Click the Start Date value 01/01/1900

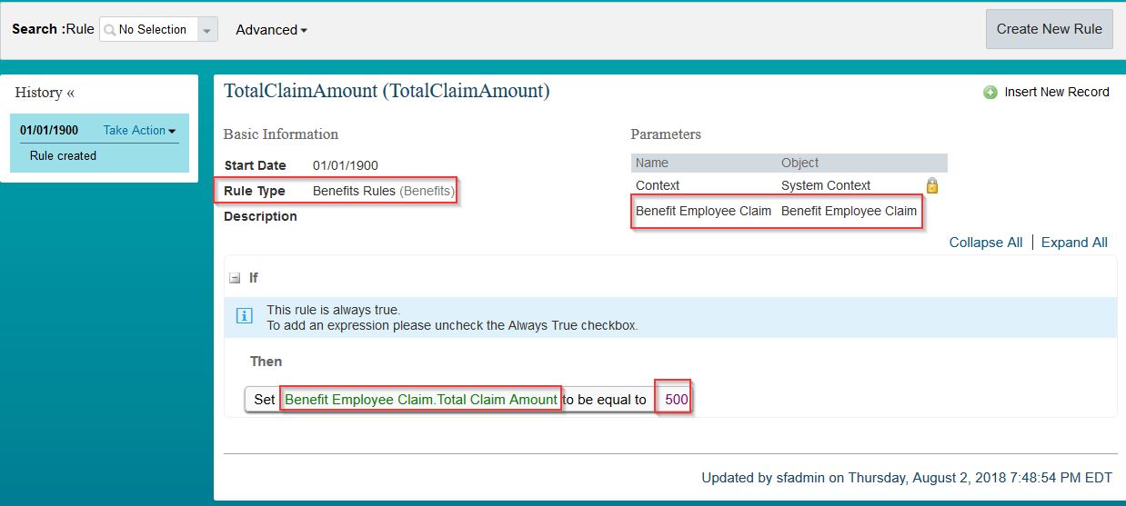click(346, 165)
